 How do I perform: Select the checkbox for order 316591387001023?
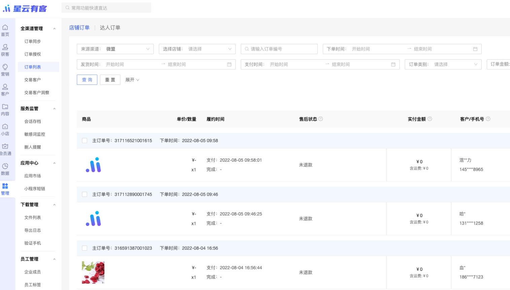pyautogui.click(x=84, y=248)
